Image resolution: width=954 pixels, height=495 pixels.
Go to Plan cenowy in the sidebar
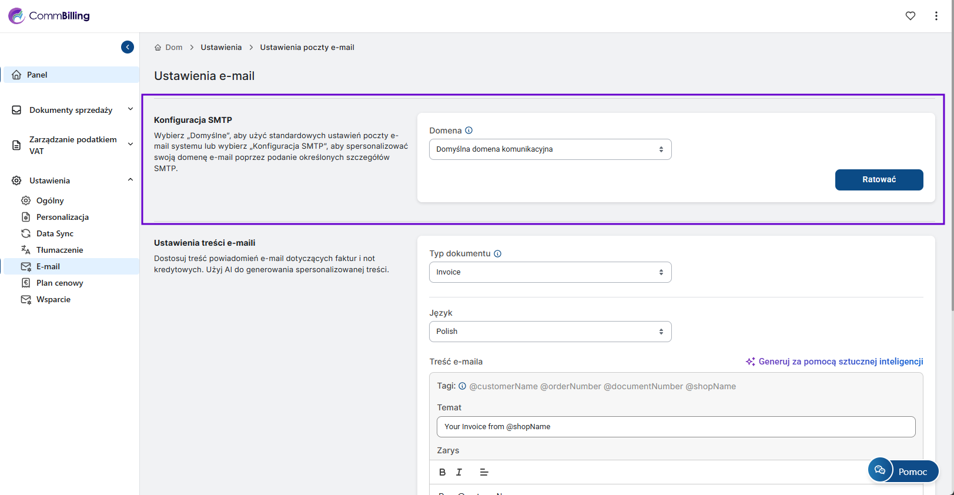coord(59,283)
